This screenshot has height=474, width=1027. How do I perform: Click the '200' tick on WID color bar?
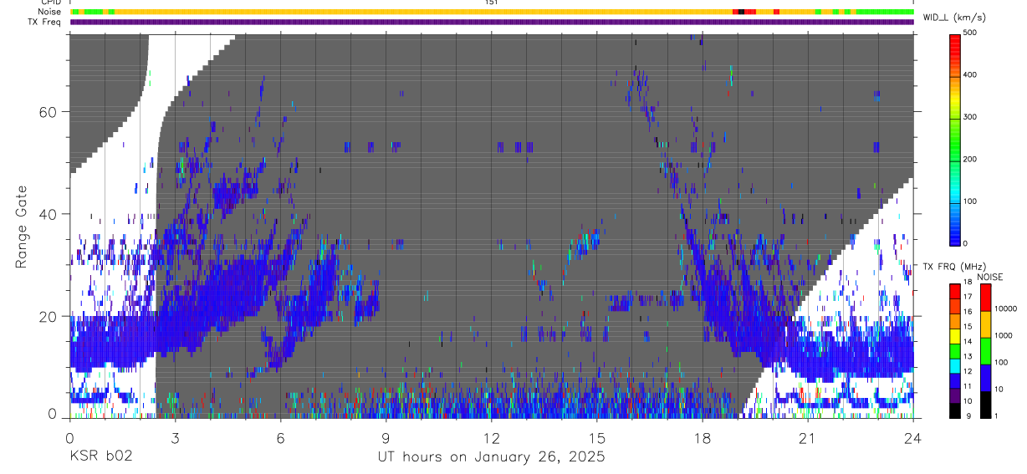971,159
